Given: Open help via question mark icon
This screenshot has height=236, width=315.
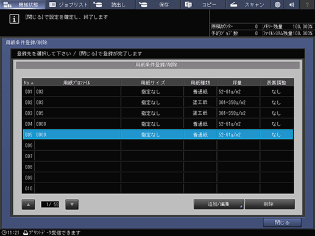Looking at the screenshot, I should click(x=307, y=4).
